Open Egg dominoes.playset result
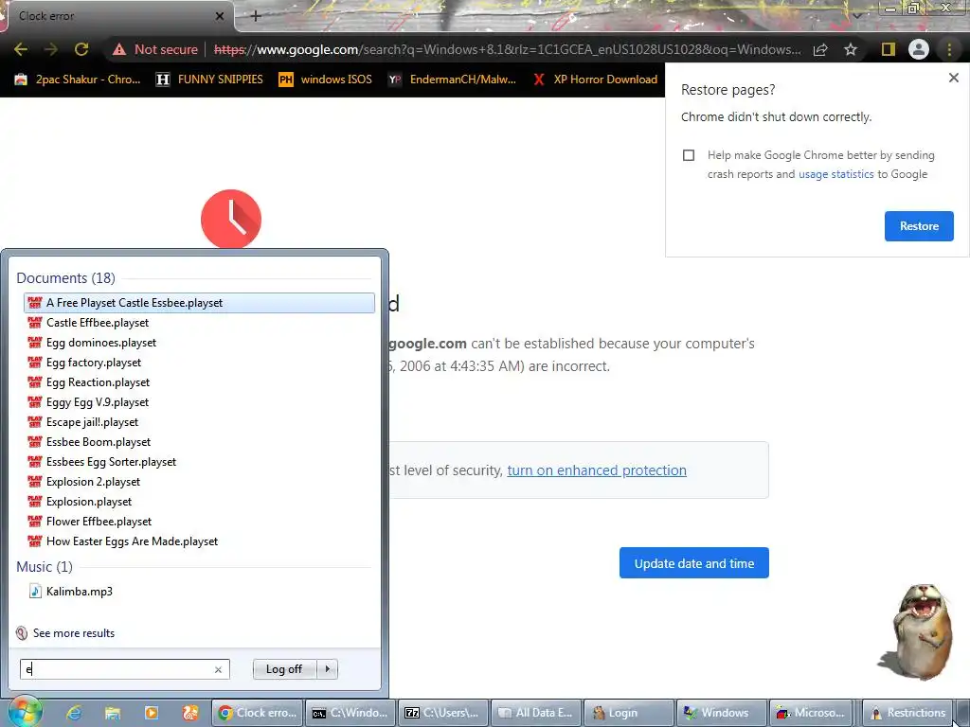The image size is (970, 727). [x=199, y=343]
